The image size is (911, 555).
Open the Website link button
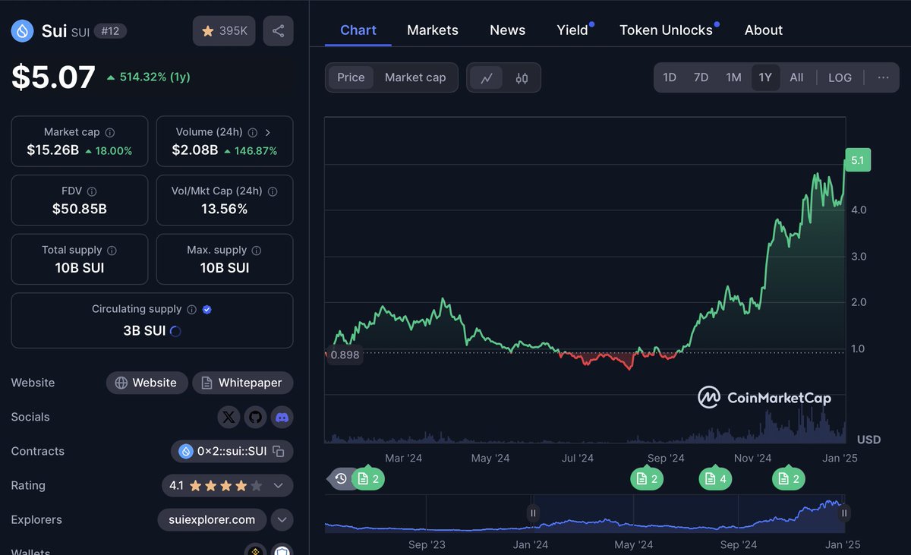(147, 383)
